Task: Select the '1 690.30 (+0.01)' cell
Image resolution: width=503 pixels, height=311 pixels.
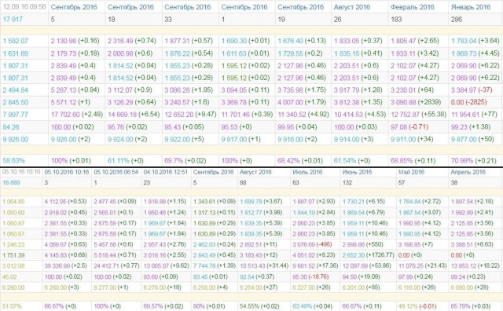Action: point(245,41)
